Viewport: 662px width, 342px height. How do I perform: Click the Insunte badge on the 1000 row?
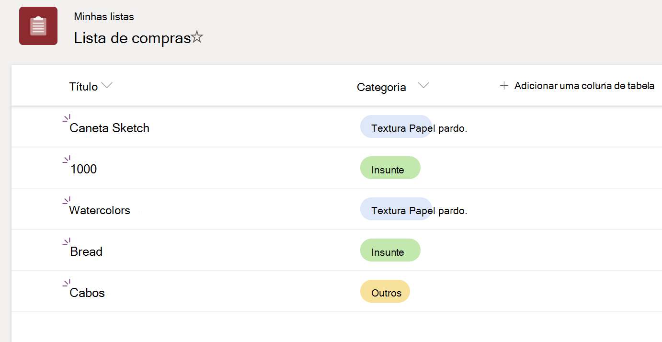click(x=390, y=168)
